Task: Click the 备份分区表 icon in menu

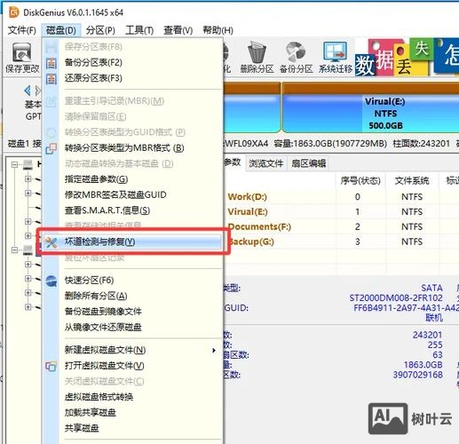Action: click(51, 63)
